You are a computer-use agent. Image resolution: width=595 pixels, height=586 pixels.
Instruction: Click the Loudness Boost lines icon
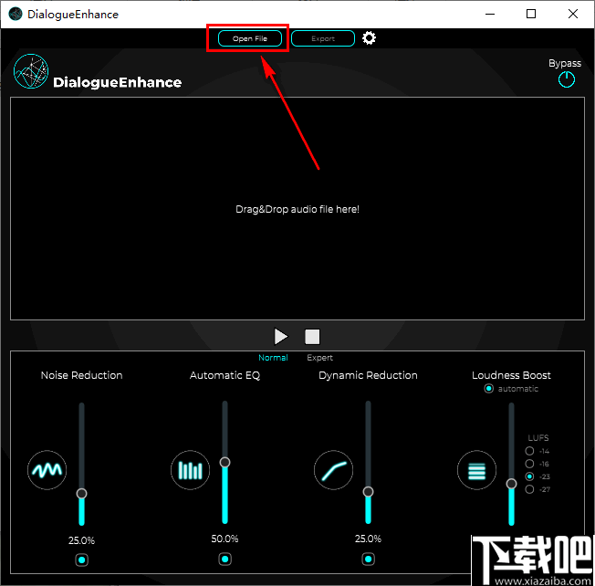pyautogui.click(x=476, y=470)
